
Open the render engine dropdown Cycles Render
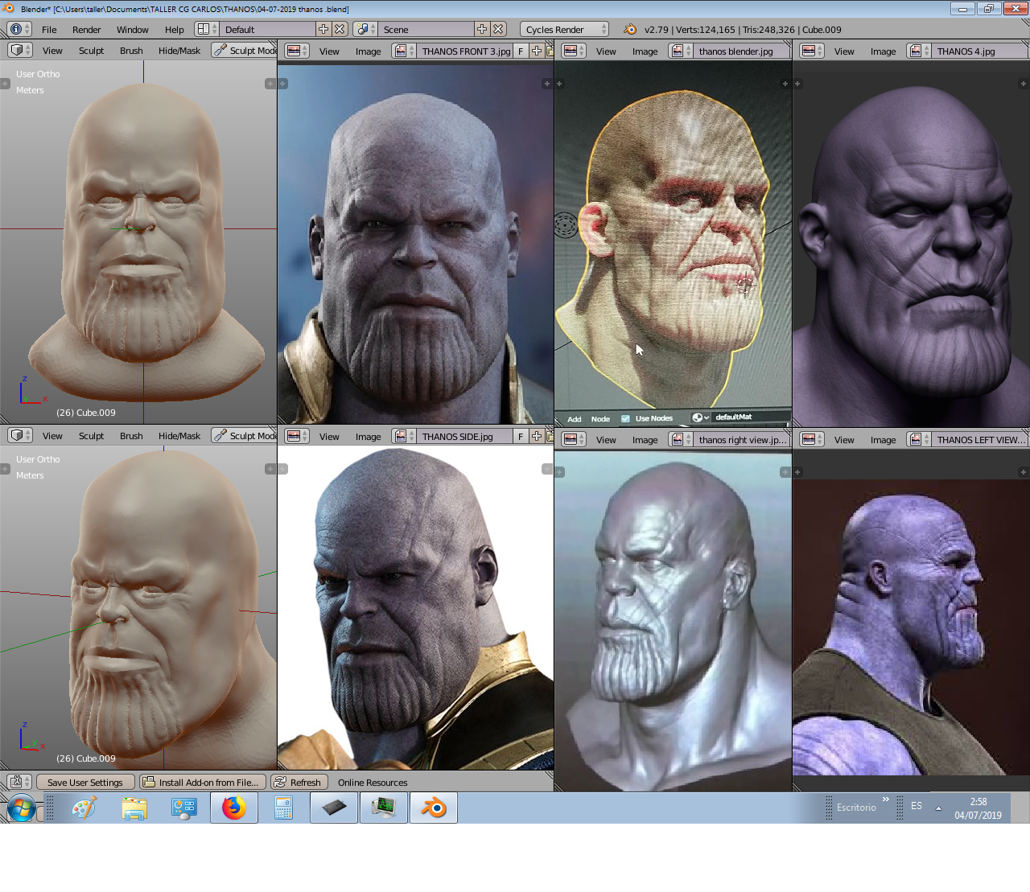click(x=565, y=29)
